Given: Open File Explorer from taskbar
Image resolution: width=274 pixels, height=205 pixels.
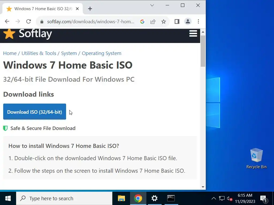Looking at the screenshot, I should pos(121,198).
